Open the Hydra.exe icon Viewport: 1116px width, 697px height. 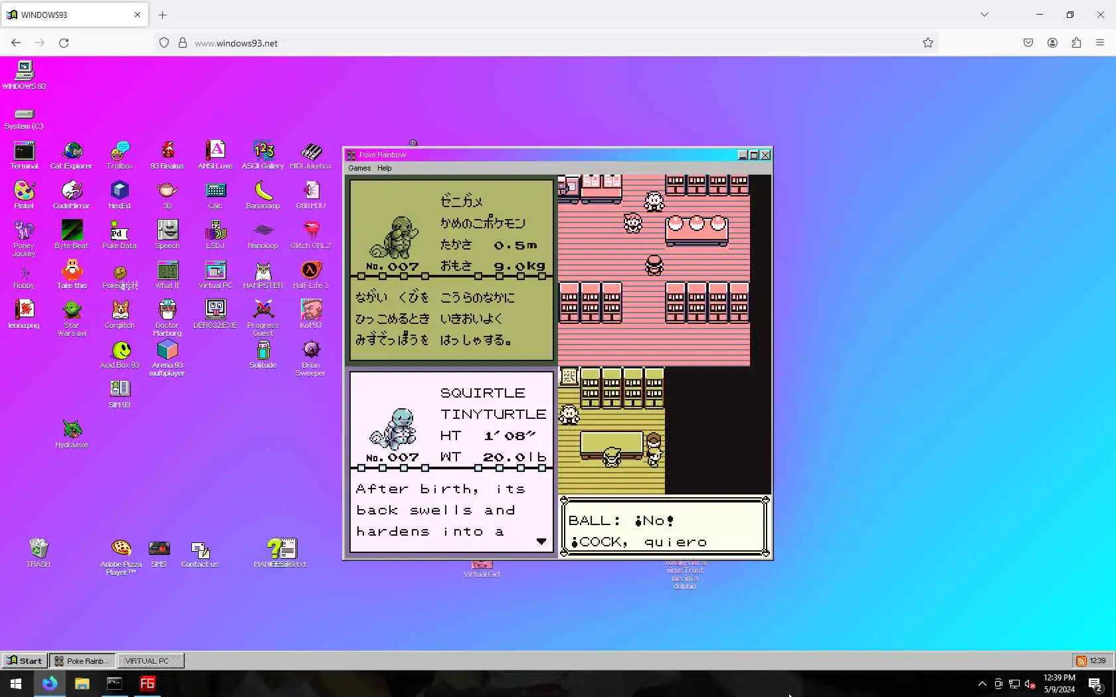[72, 434]
